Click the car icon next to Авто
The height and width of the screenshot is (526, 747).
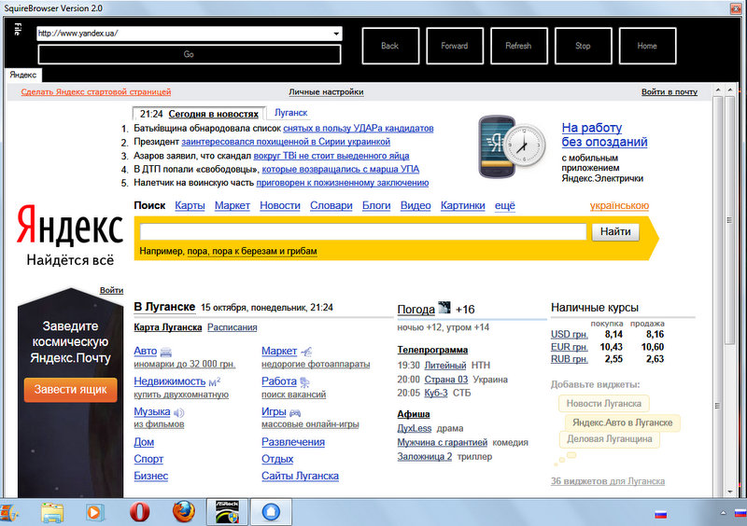click(166, 353)
